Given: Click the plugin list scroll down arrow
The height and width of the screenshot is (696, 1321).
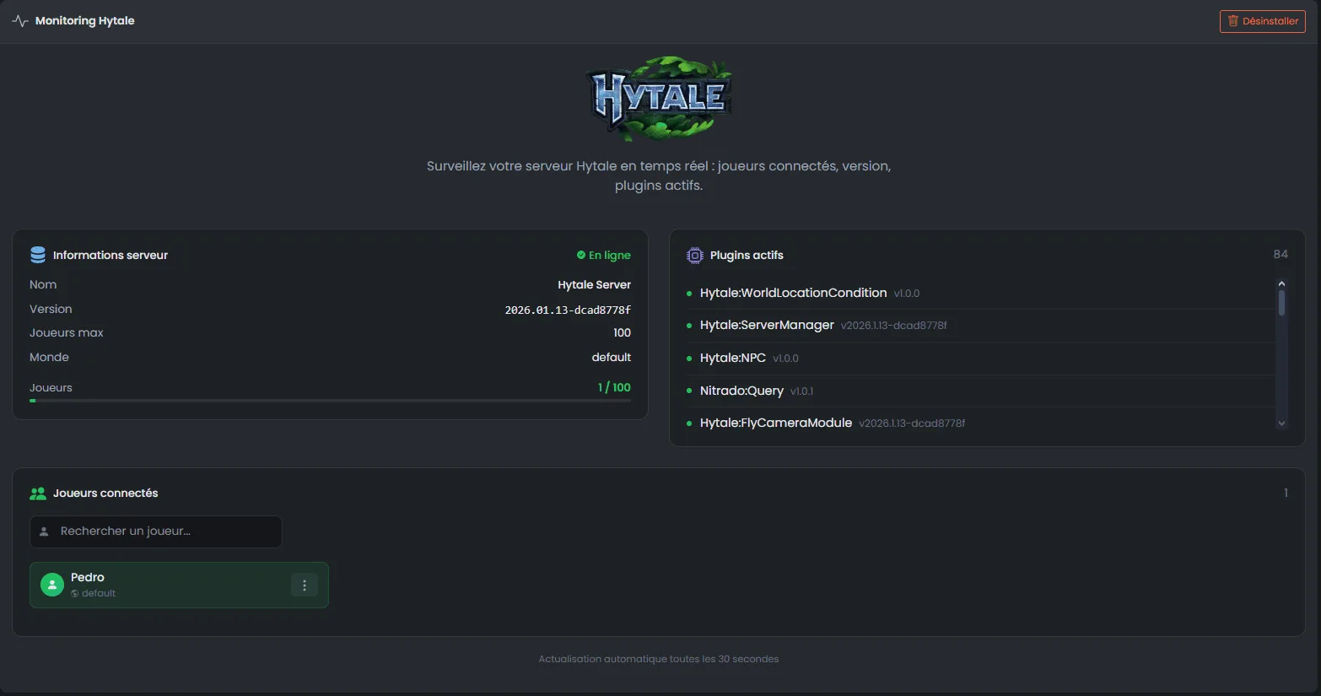Looking at the screenshot, I should (x=1281, y=424).
